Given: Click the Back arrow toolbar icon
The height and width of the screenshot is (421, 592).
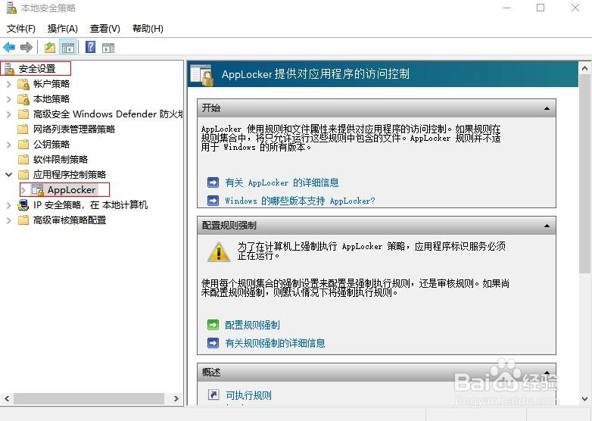Looking at the screenshot, I should pyautogui.click(x=9, y=48).
